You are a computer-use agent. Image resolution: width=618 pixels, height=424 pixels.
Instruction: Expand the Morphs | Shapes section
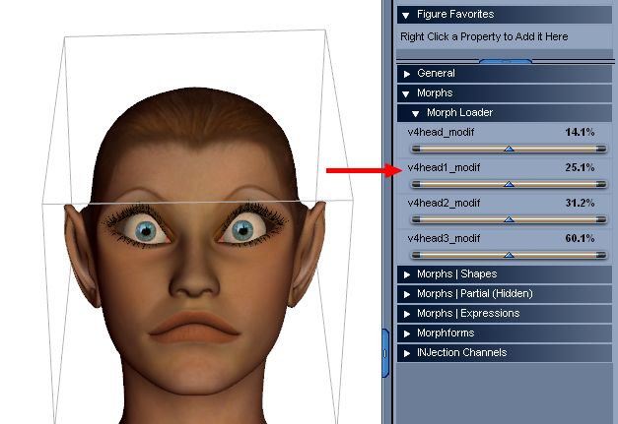click(x=407, y=274)
